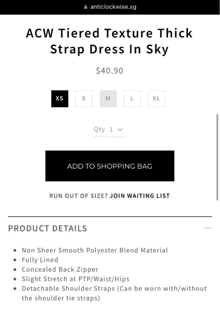Click the Fully Lined bullet item
Viewport: 220px width, 312px height.
pyautogui.click(x=40, y=260)
